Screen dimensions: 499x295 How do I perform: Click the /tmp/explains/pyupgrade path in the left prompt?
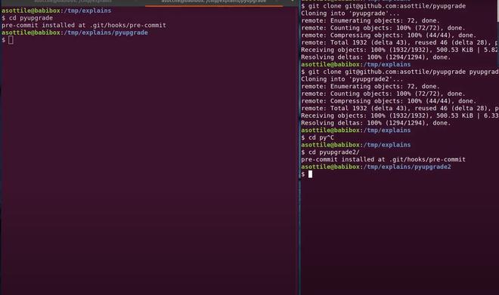[x=105, y=32]
